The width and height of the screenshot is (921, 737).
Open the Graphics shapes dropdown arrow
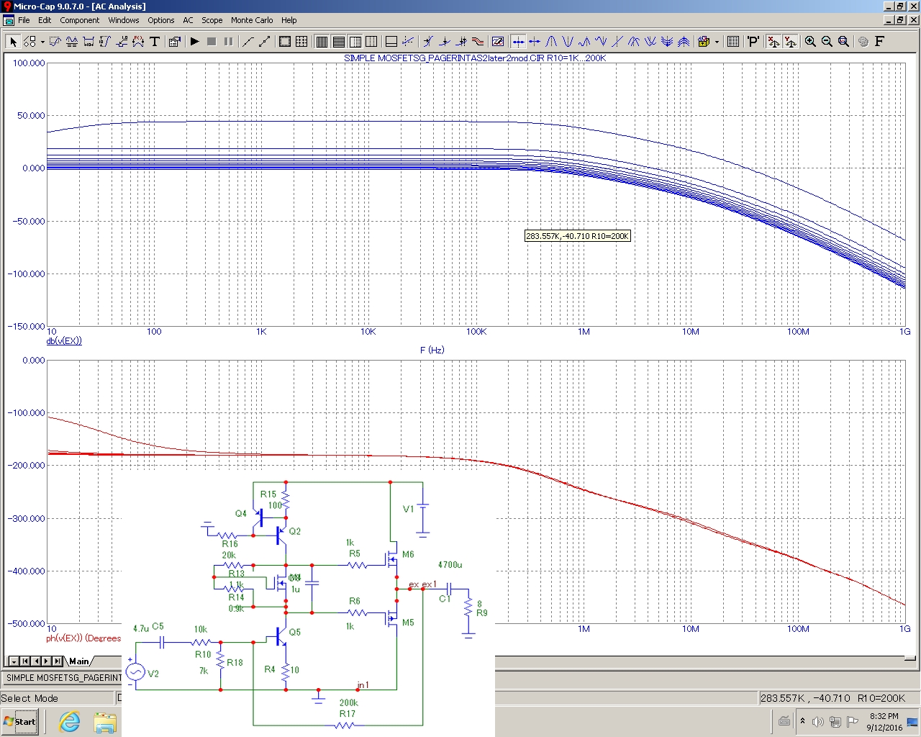pyautogui.click(x=42, y=42)
